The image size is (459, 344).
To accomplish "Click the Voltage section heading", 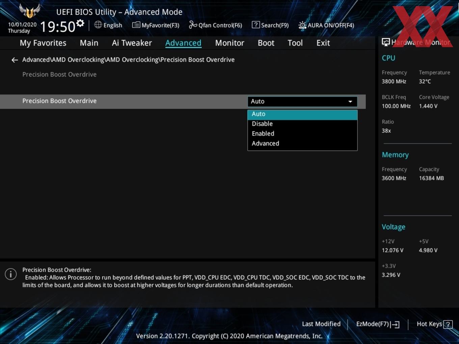I will coord(394,227).
